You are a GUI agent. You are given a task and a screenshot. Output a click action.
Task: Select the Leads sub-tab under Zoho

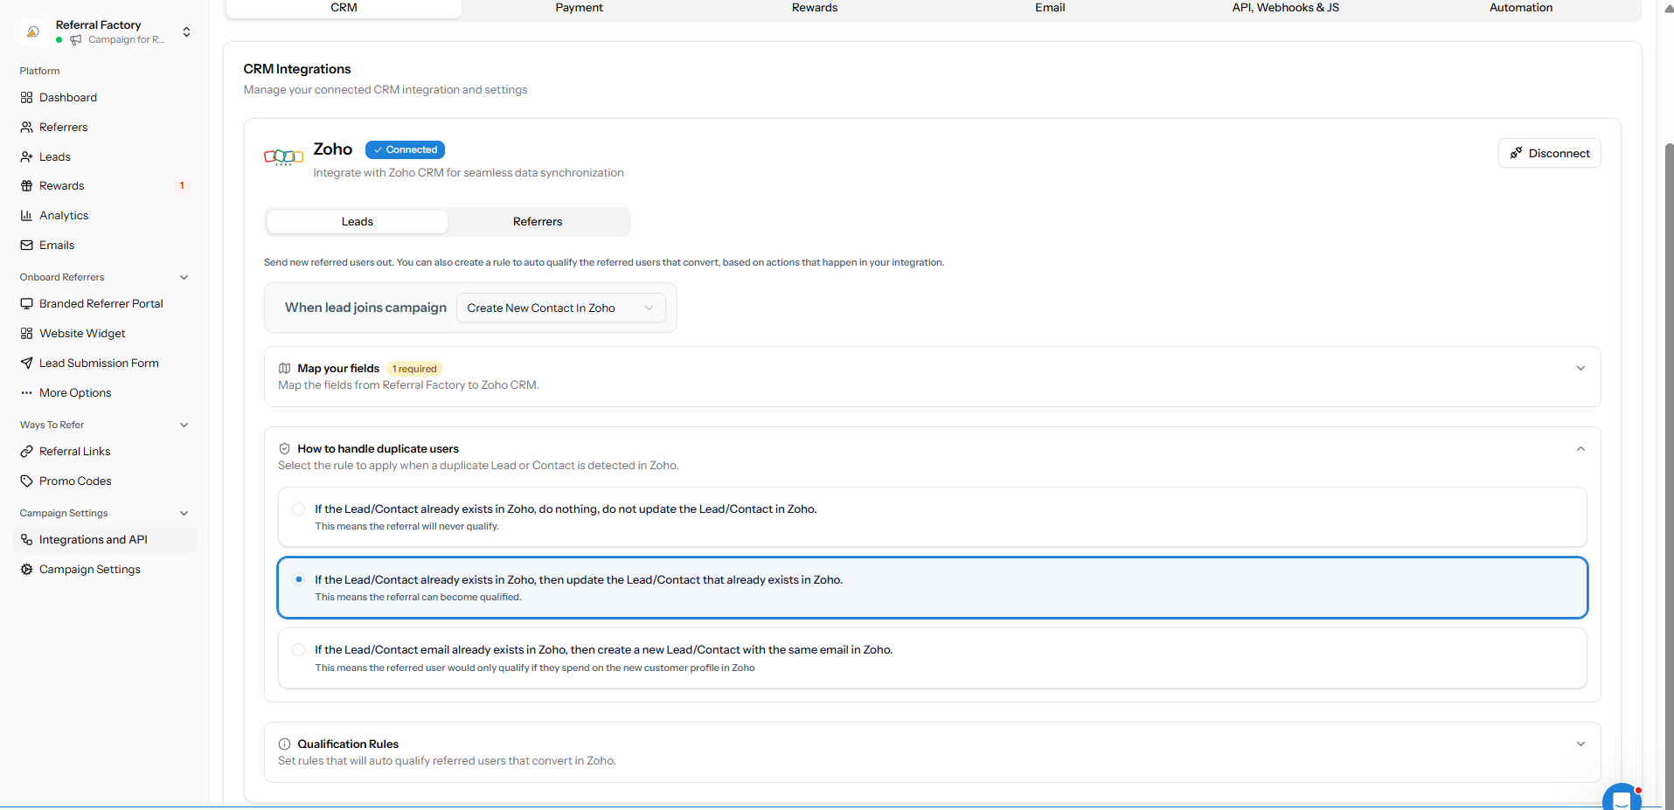[357, 222]
